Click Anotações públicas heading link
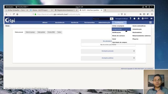This screenshot has height=94, width=168. pyautogui.click(x=108, y=58)
